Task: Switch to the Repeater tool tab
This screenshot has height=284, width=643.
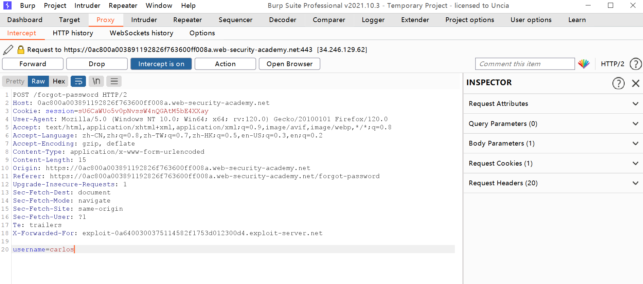Action: [x=187, y=20]
